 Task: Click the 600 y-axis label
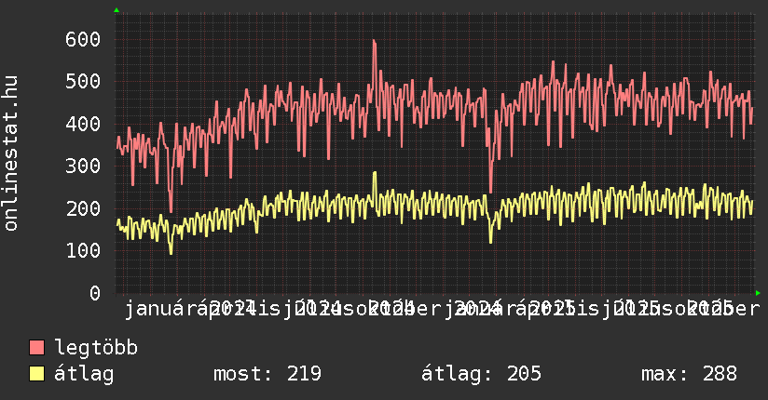83,39
